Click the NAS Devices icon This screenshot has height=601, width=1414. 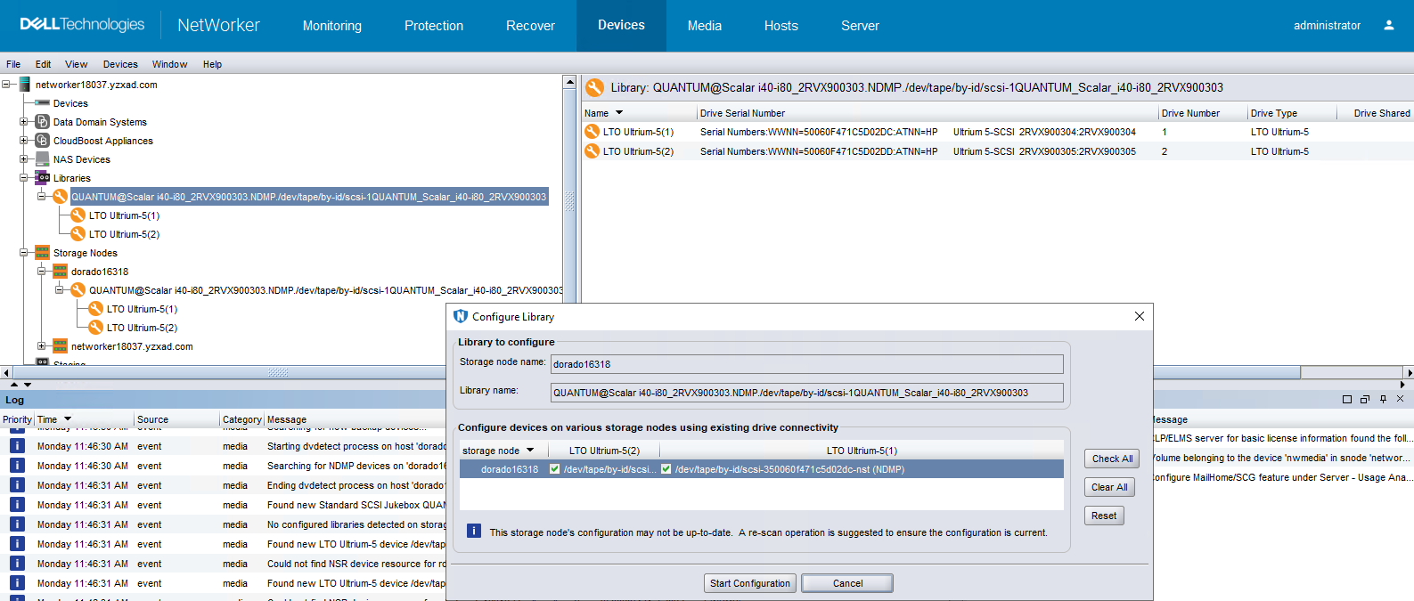[42, 159]
